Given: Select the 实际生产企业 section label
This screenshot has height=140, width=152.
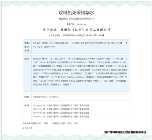Looking at the screenshot, I should tap(27, 47).
